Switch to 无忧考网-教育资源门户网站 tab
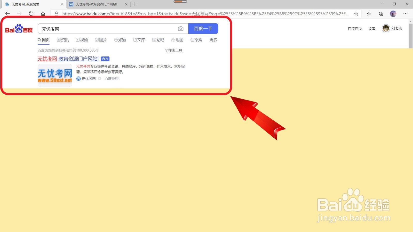Viewport: 413px width, 232px height. (x=98, y=4)
